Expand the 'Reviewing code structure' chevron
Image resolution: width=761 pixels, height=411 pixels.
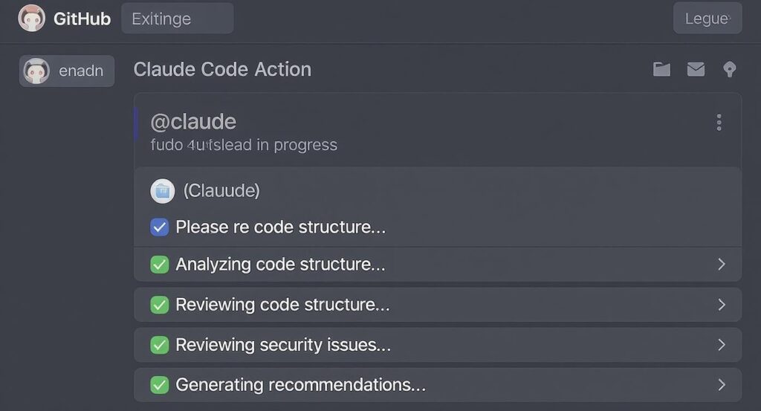coord(721,305)
